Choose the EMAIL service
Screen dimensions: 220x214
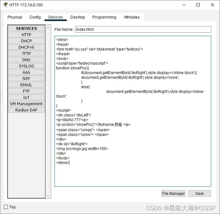(26, 85)
